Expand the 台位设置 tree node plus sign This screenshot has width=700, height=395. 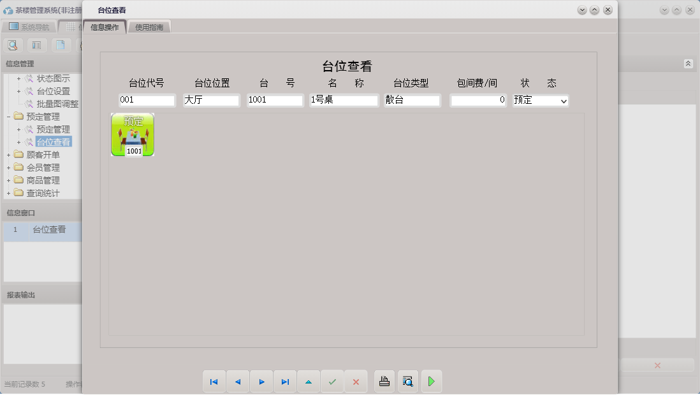click(18, 92)
